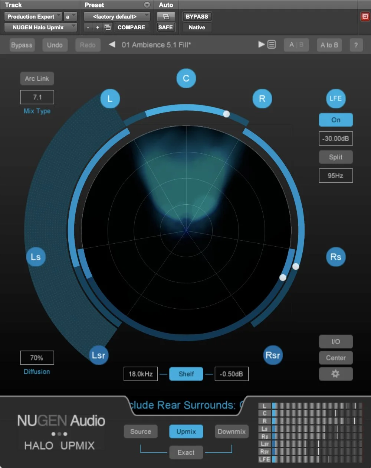Toggle the COMPARE button
The height and width of the screenshot is (468, 371).
point(131,27)
